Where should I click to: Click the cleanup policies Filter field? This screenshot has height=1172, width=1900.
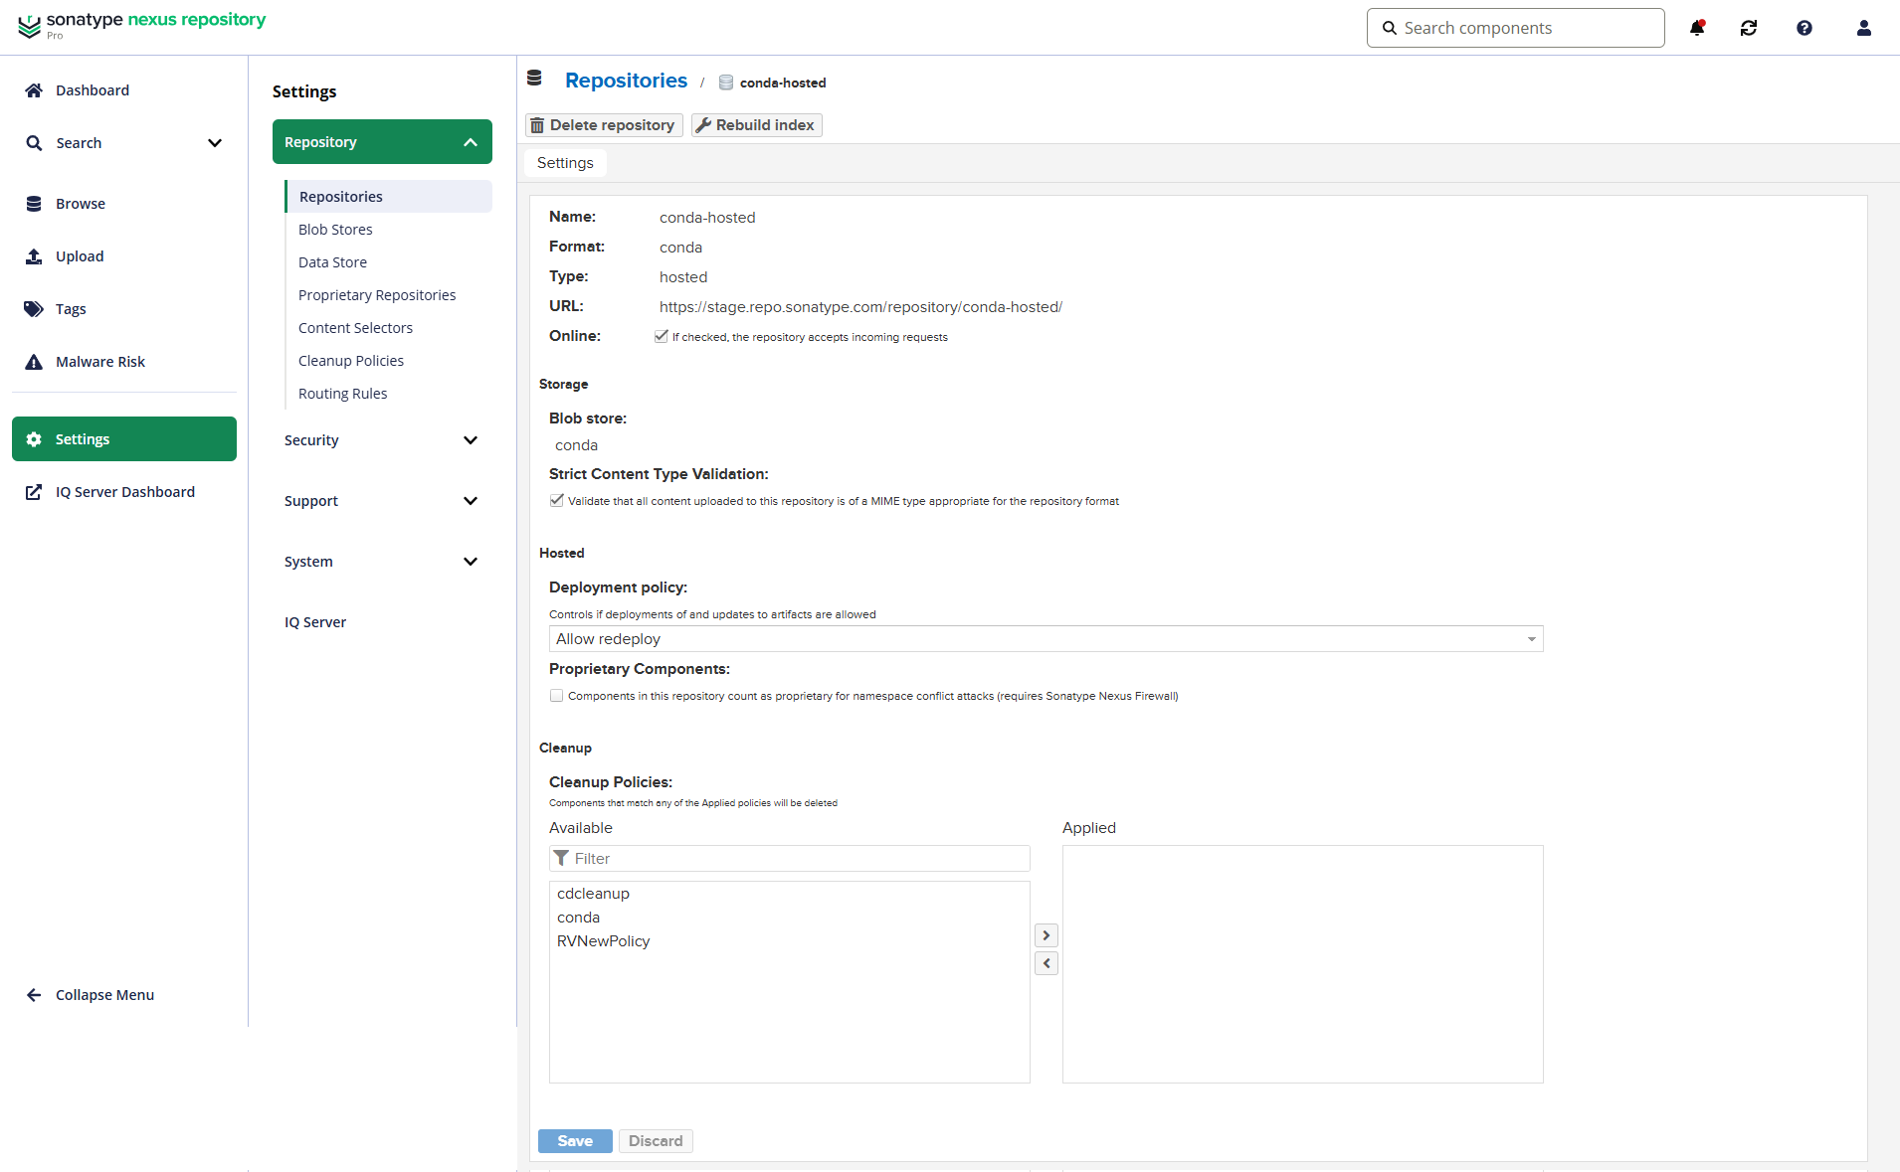click(x=789, y=859)
